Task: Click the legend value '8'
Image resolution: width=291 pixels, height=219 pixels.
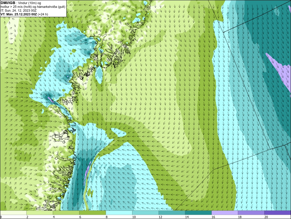Action: pos(107,217)
